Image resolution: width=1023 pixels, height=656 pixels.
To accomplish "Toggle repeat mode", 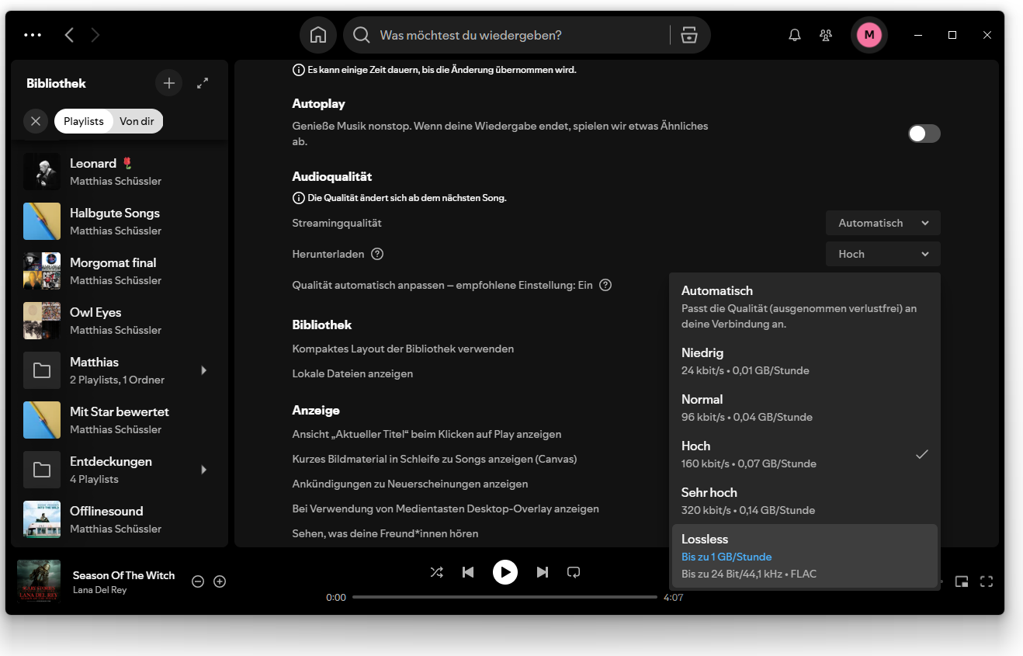I will pos(573,572).
